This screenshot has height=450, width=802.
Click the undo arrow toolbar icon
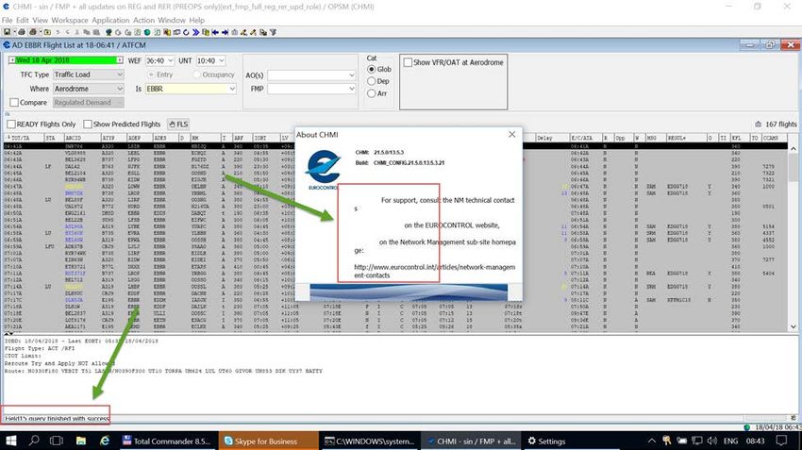[58, 32]
